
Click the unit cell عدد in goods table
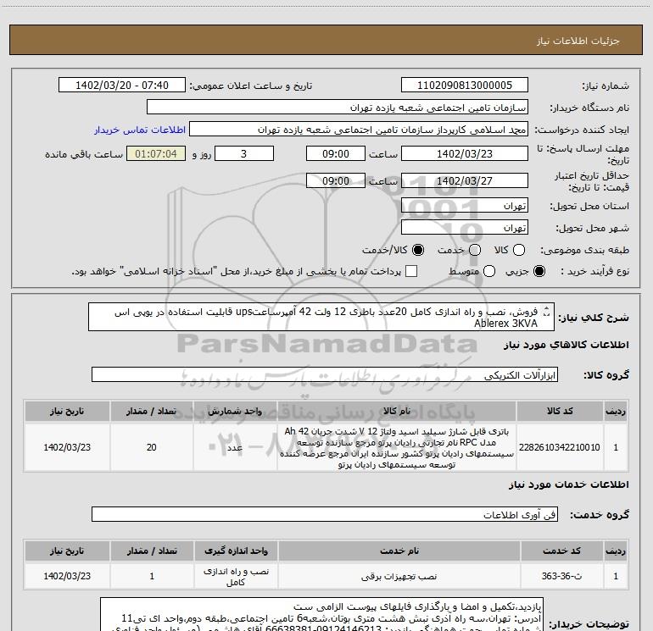pyautogui.click(x=235, y=447)
